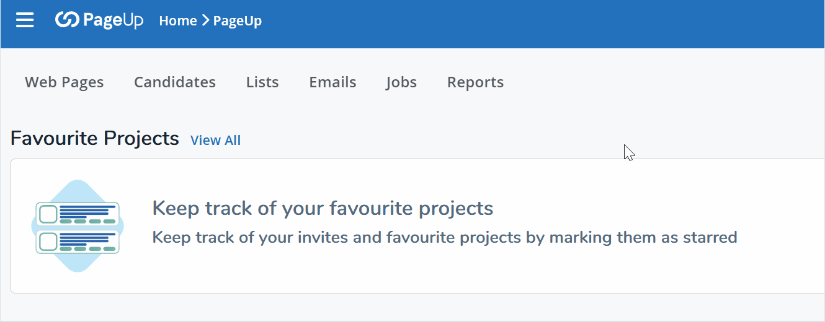Click the favourite projects illustration
This screenshot has height=322, width=825.
[77, 226]
